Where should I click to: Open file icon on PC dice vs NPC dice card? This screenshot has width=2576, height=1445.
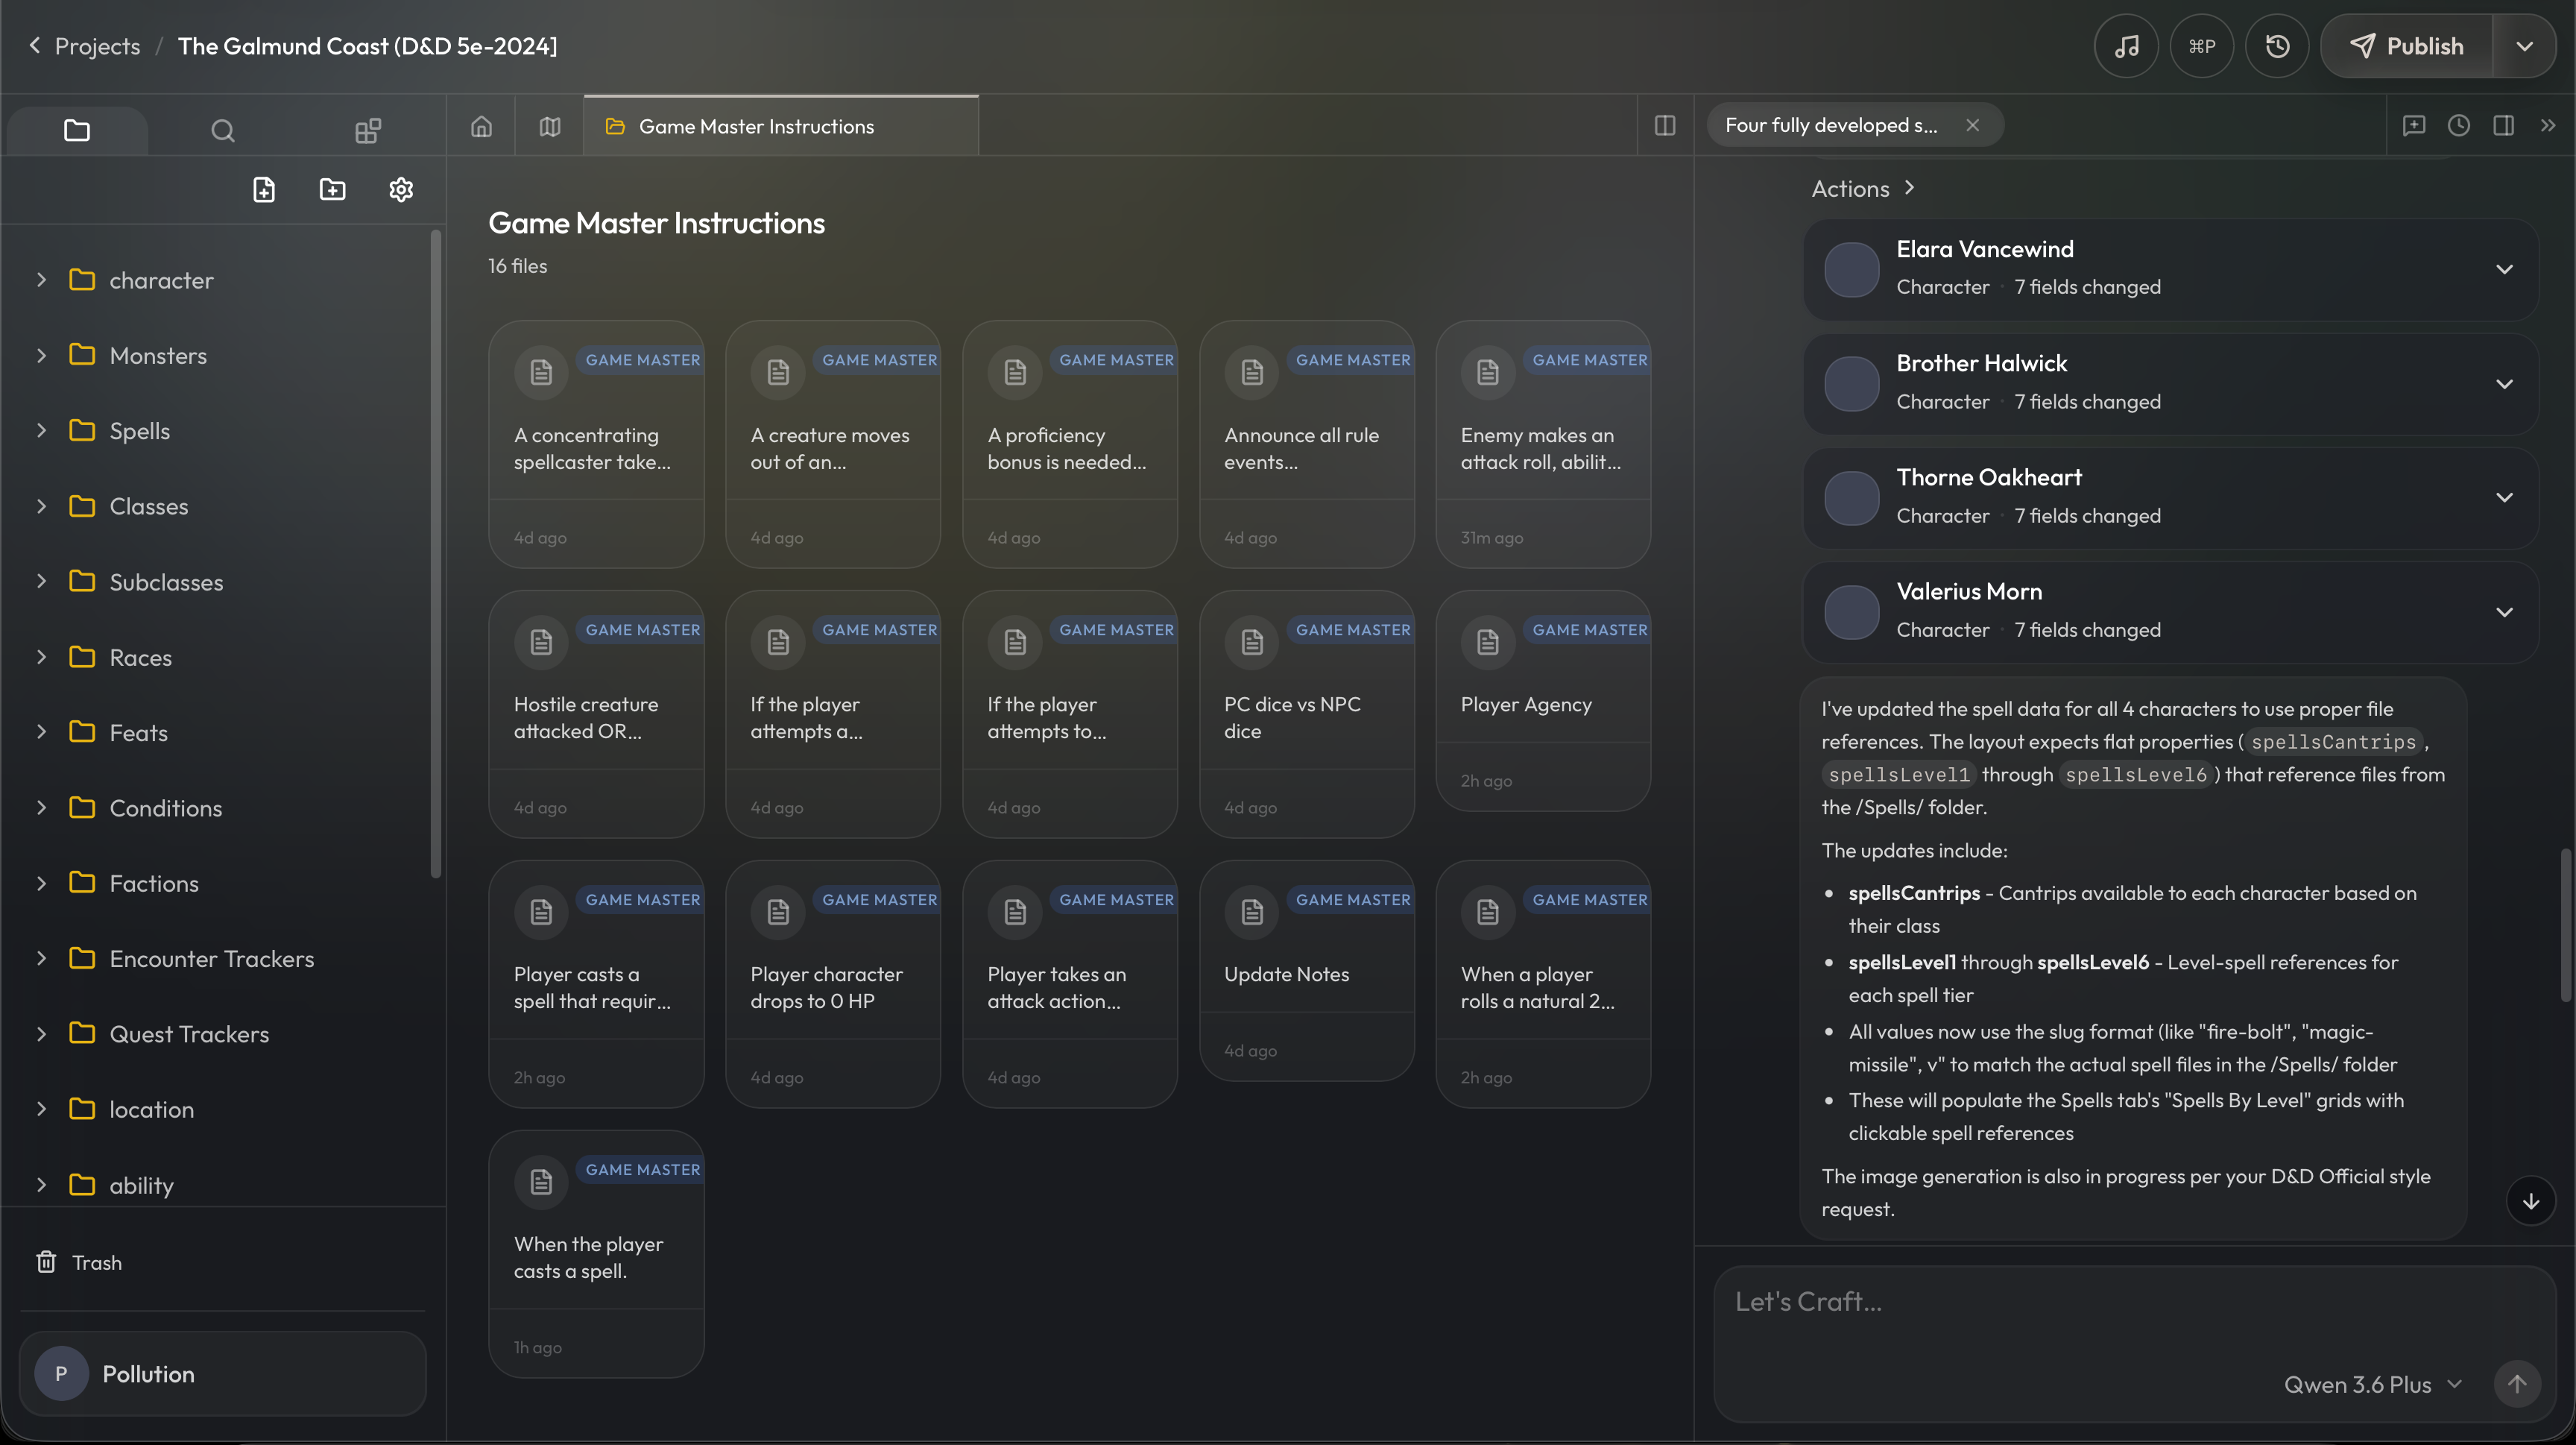point(1252,642)
